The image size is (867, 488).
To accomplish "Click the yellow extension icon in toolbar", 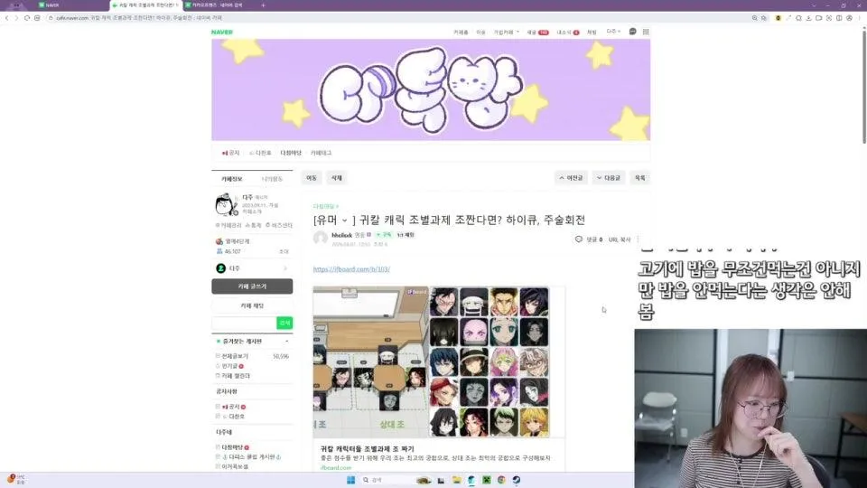I will point(778,18).
